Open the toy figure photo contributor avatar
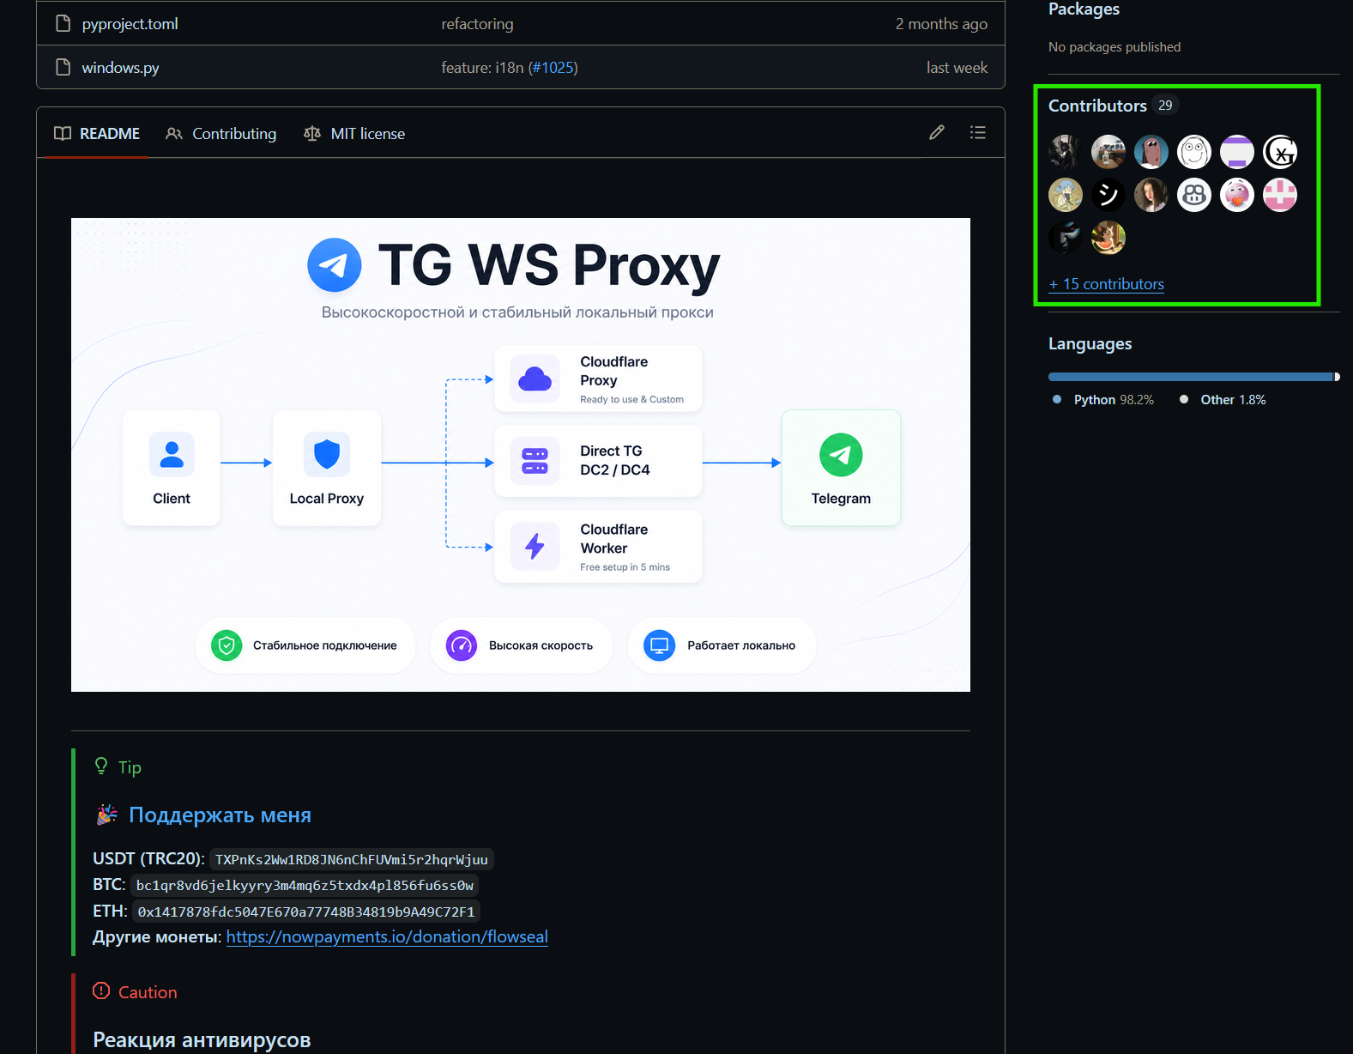Image resolution: width=1353 pixels, height=1054 pixels. tap(1108, 152)
